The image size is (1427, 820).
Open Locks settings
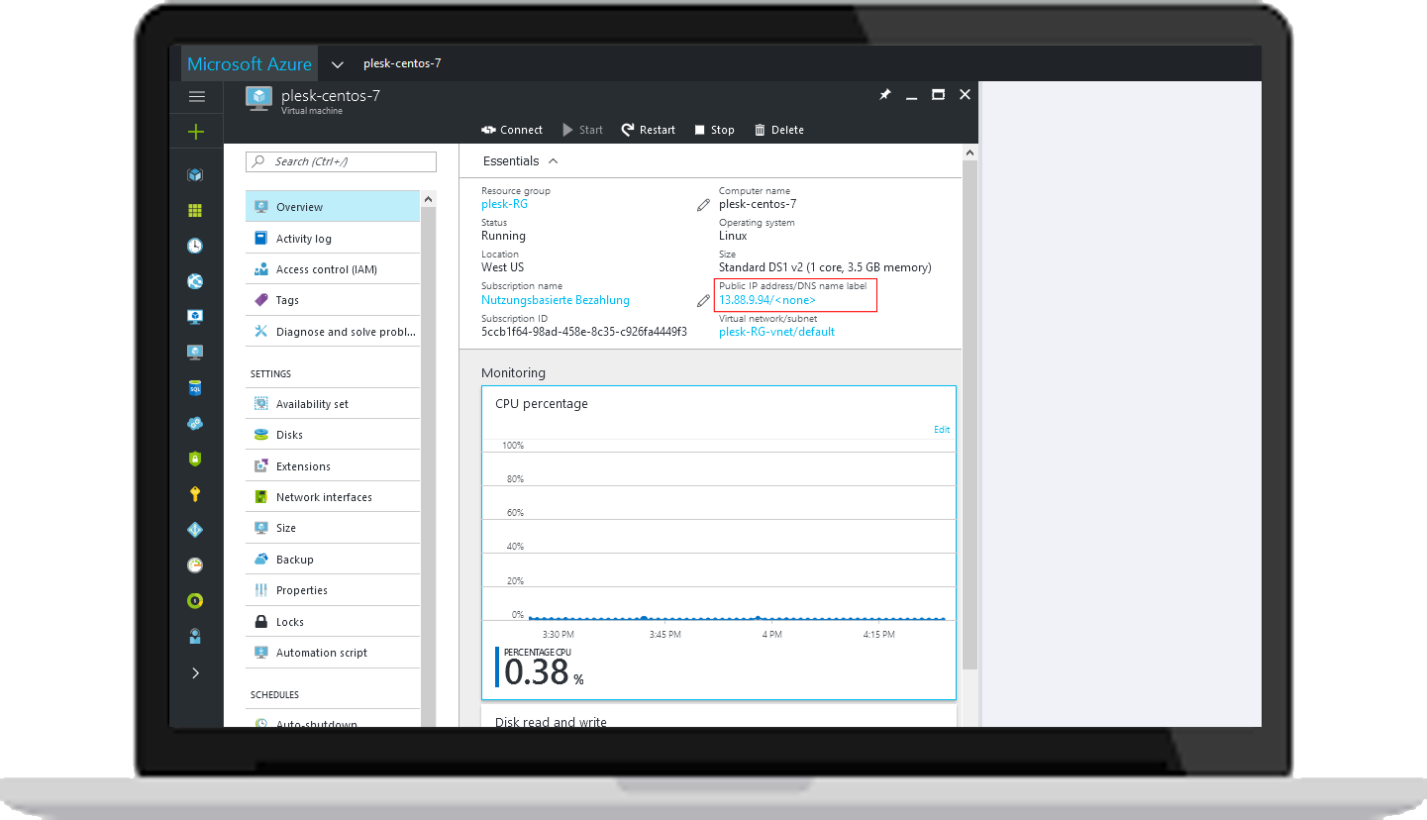(333, 622)
